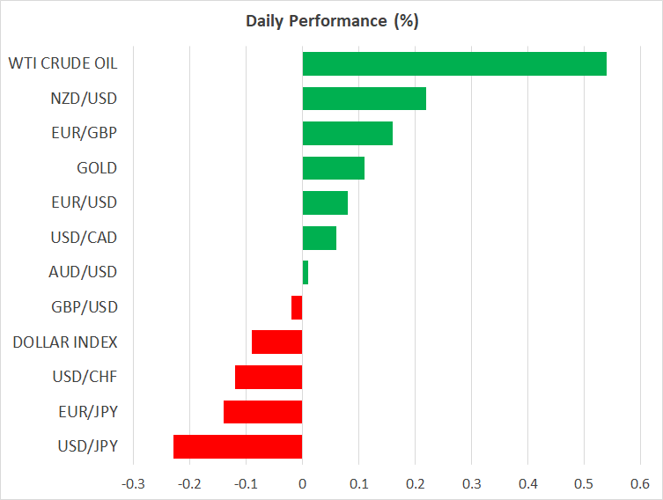Screen dimensions: 663x500
Task: Click the EUR/JPY red bar
Action: point(262,412)
